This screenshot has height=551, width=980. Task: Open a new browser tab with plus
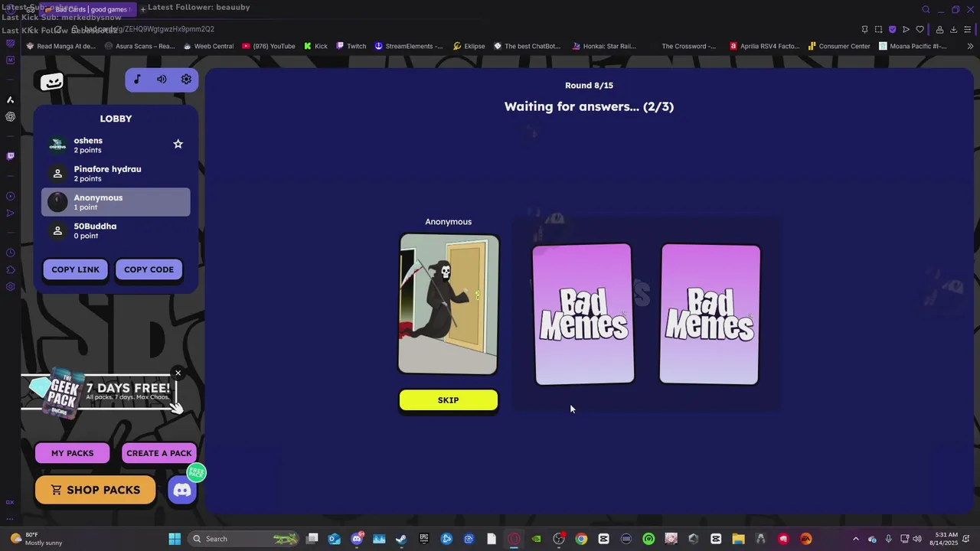pyautogui.click(x=142, y=9)
